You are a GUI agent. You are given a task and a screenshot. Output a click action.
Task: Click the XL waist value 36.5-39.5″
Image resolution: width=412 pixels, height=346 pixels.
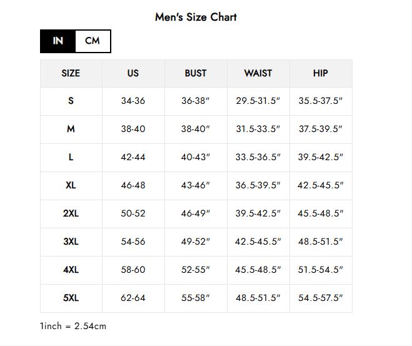pos(258,185)
